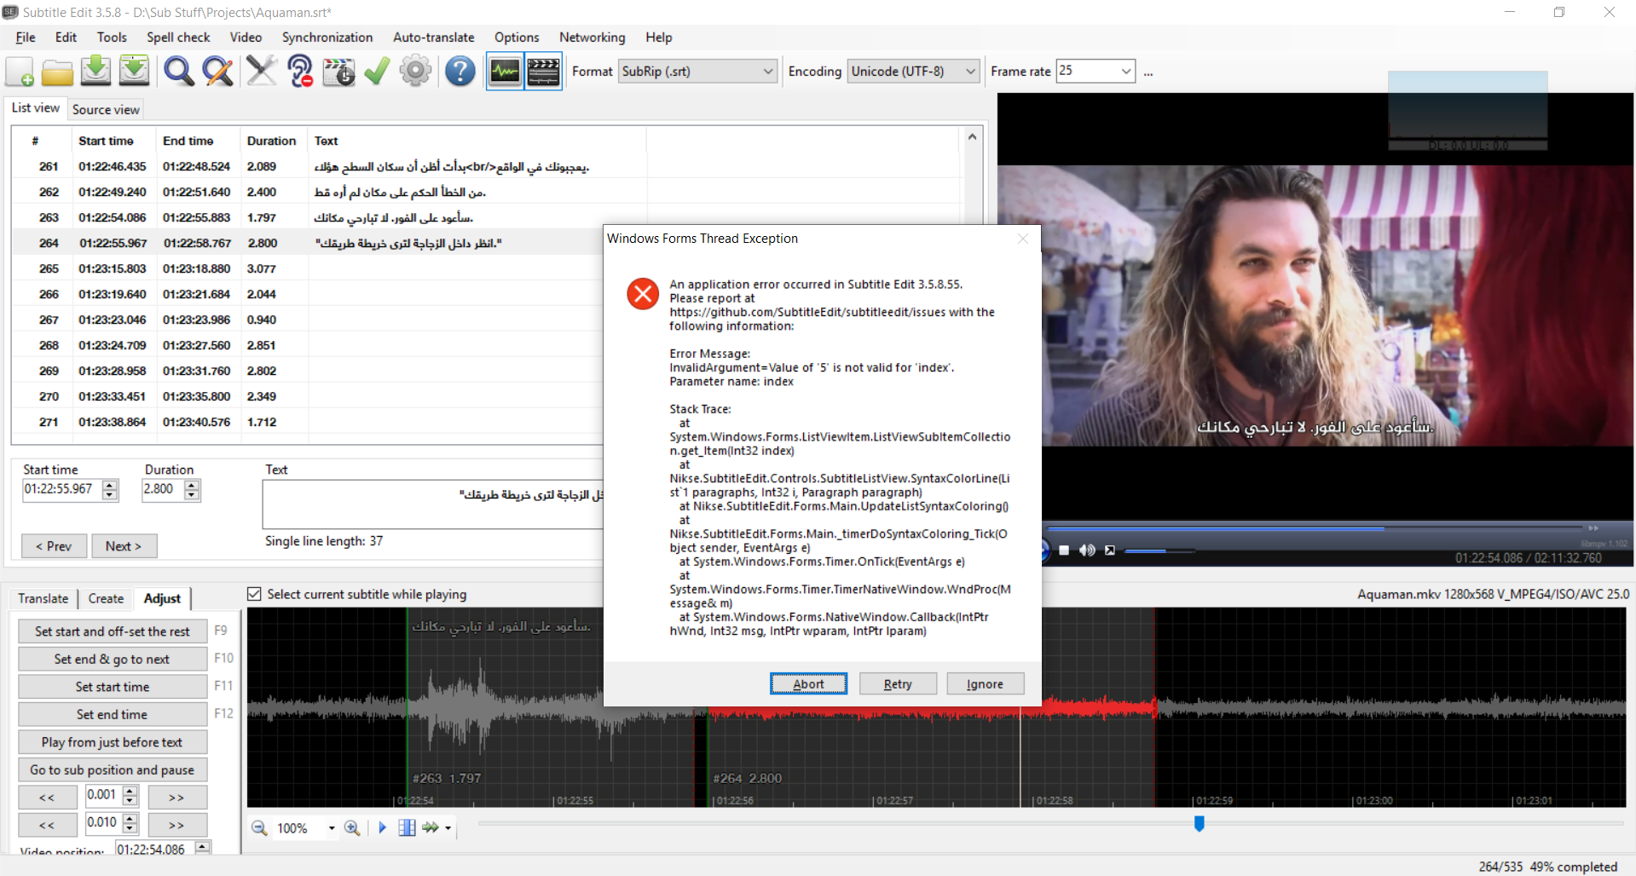Open the Format SubRip dropdown
This screenshot has width=1636, height=876.
tap(768, 72)
